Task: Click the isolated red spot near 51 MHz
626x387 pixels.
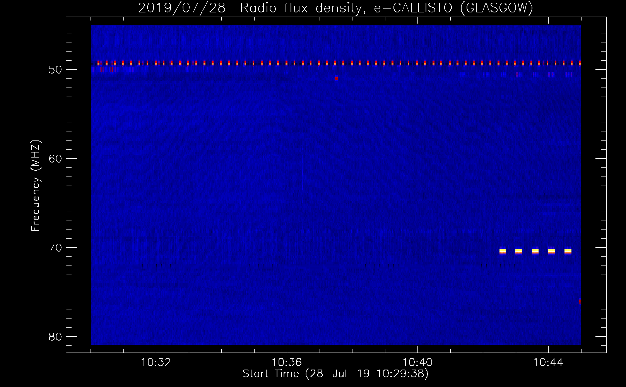Action: tap(336, 78)
